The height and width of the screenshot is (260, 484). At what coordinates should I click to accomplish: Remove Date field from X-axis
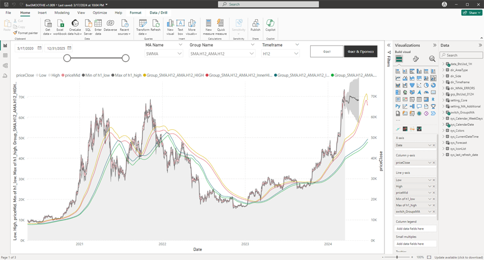click(434, 145)
